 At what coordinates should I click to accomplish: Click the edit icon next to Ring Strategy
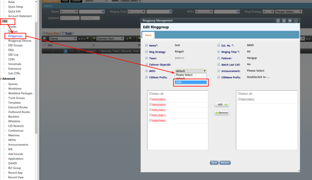(x=146, y=52)
